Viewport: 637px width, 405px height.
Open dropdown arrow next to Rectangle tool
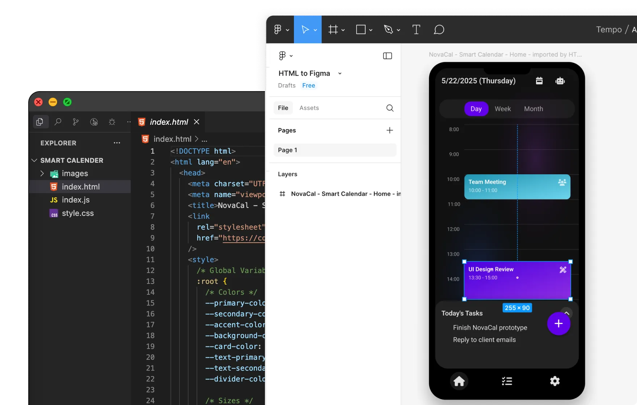[371, 30]
